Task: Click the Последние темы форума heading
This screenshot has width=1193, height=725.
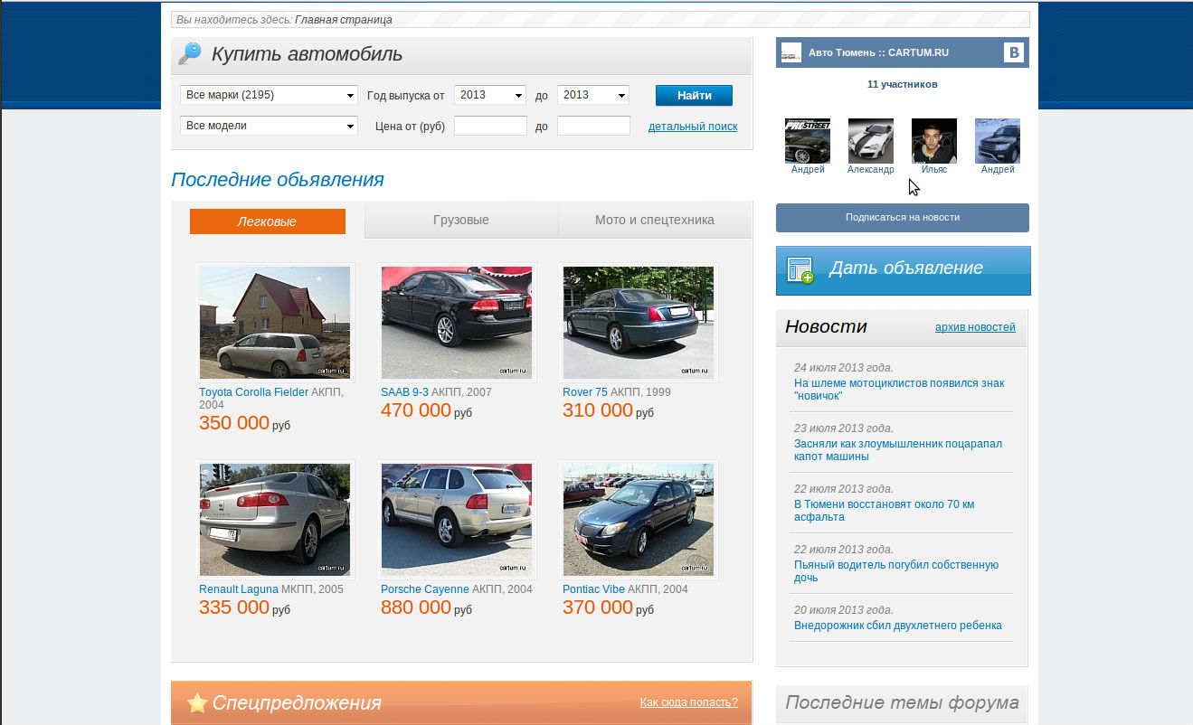Action: [902, 702]
